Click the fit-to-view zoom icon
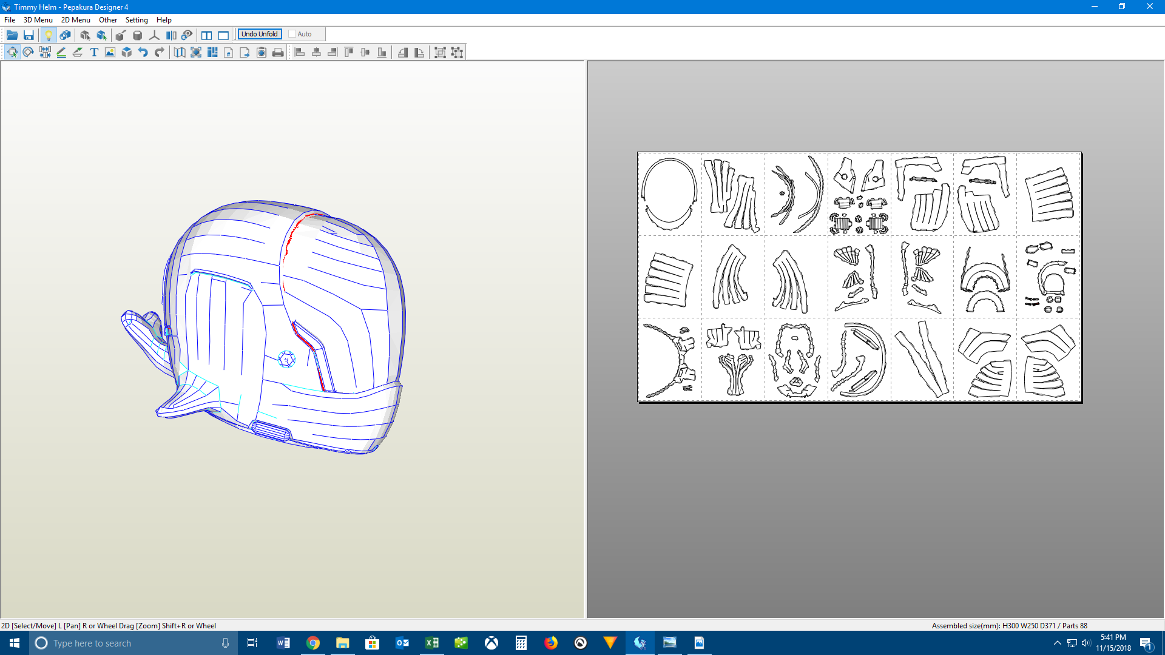 pos(196,52)
